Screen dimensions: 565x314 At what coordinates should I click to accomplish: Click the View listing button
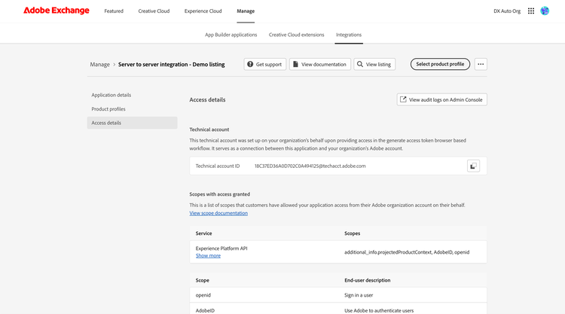[374, 64]
